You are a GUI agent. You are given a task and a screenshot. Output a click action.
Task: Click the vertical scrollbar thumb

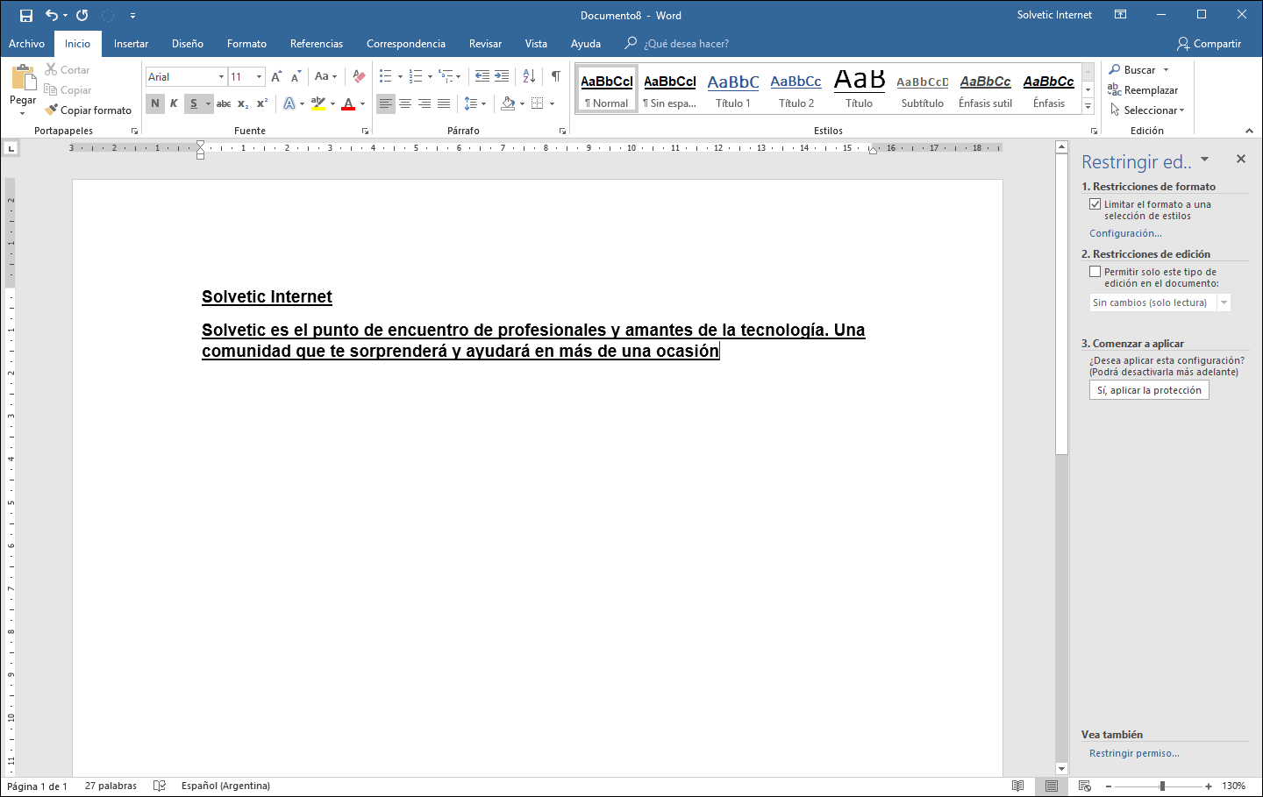(x=1061, y=303)
